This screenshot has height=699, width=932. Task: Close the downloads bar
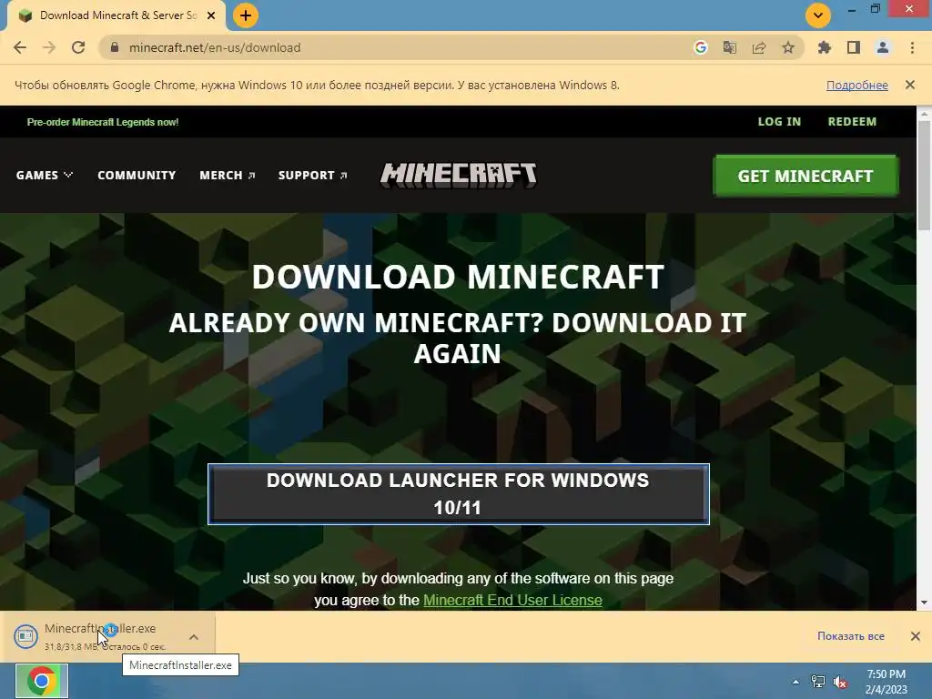pyautogui.click(x=916, y=636)
